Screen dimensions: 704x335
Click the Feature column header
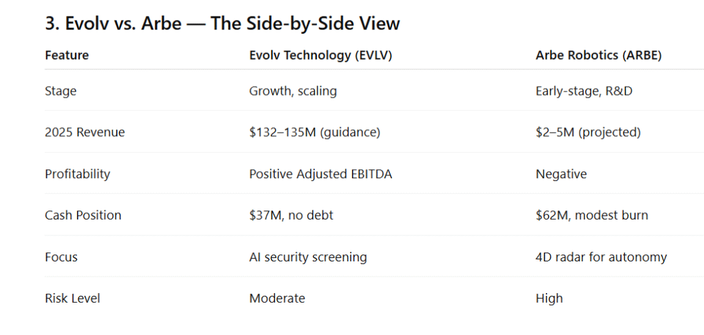point(67,56)
